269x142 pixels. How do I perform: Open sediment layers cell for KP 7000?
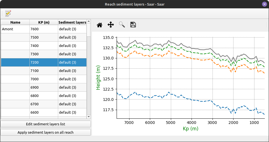(72, 79)
